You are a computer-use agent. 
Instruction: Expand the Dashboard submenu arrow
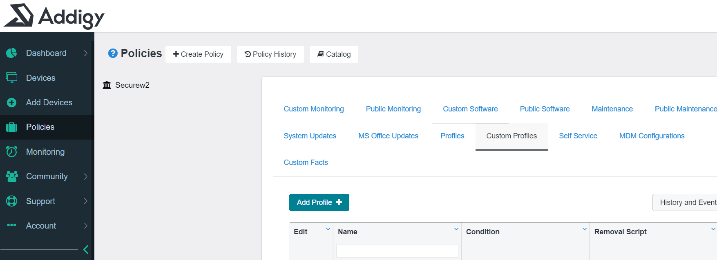[85, 53]
